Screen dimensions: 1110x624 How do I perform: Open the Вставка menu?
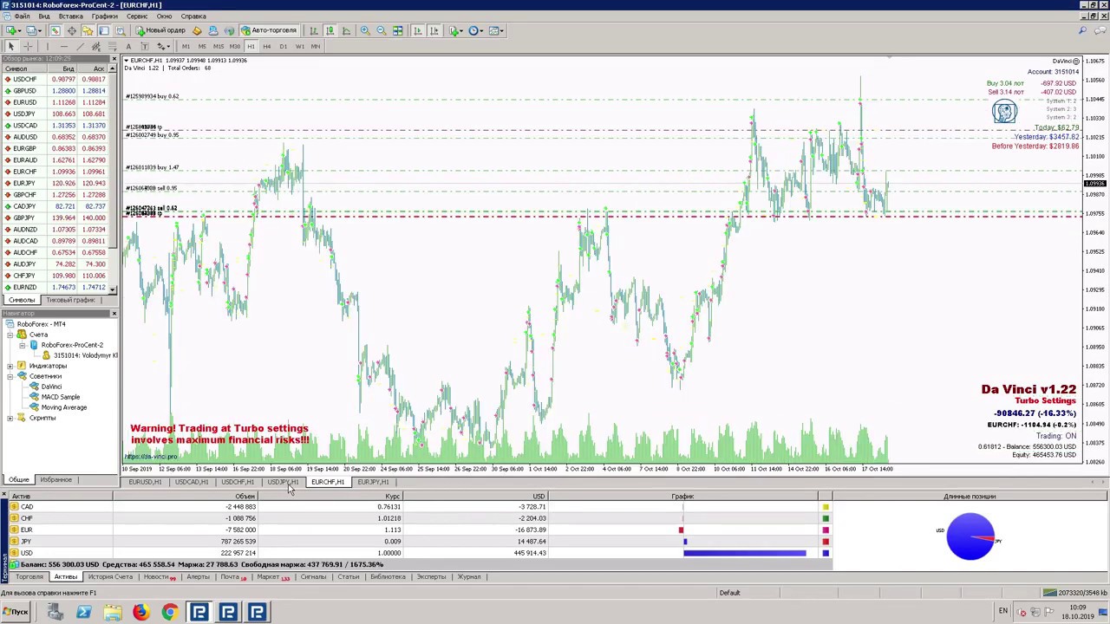(71, 16)
